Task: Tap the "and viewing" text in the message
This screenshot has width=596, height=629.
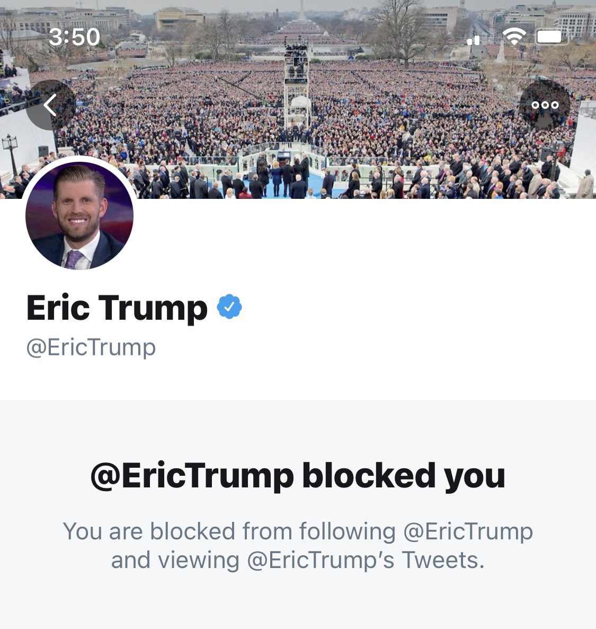Action: (x=175, y=561)
